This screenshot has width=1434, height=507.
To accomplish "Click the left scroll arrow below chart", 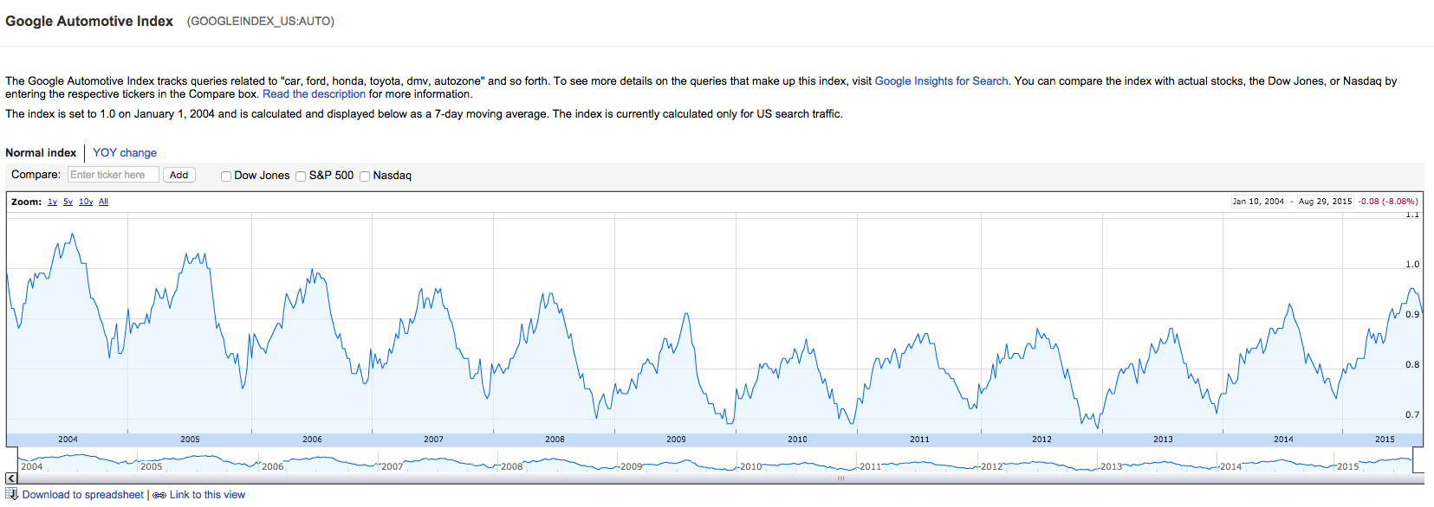I will [x=11, y=478].
